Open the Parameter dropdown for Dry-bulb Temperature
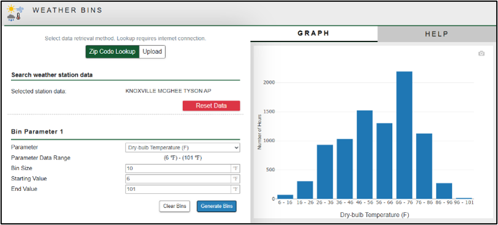The width and height of the screenshot is (498, 225). click(x=183, y=147)
